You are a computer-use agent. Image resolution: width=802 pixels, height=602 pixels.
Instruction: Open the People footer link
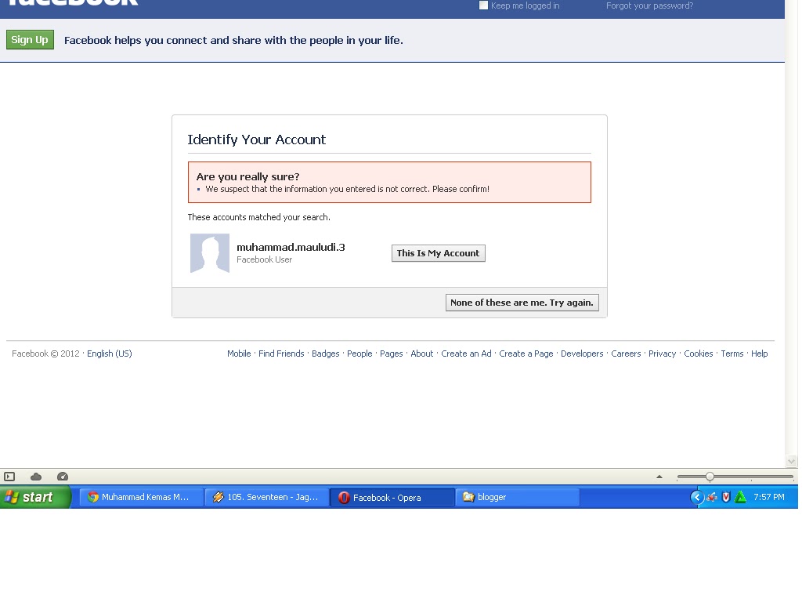[359, 354]
